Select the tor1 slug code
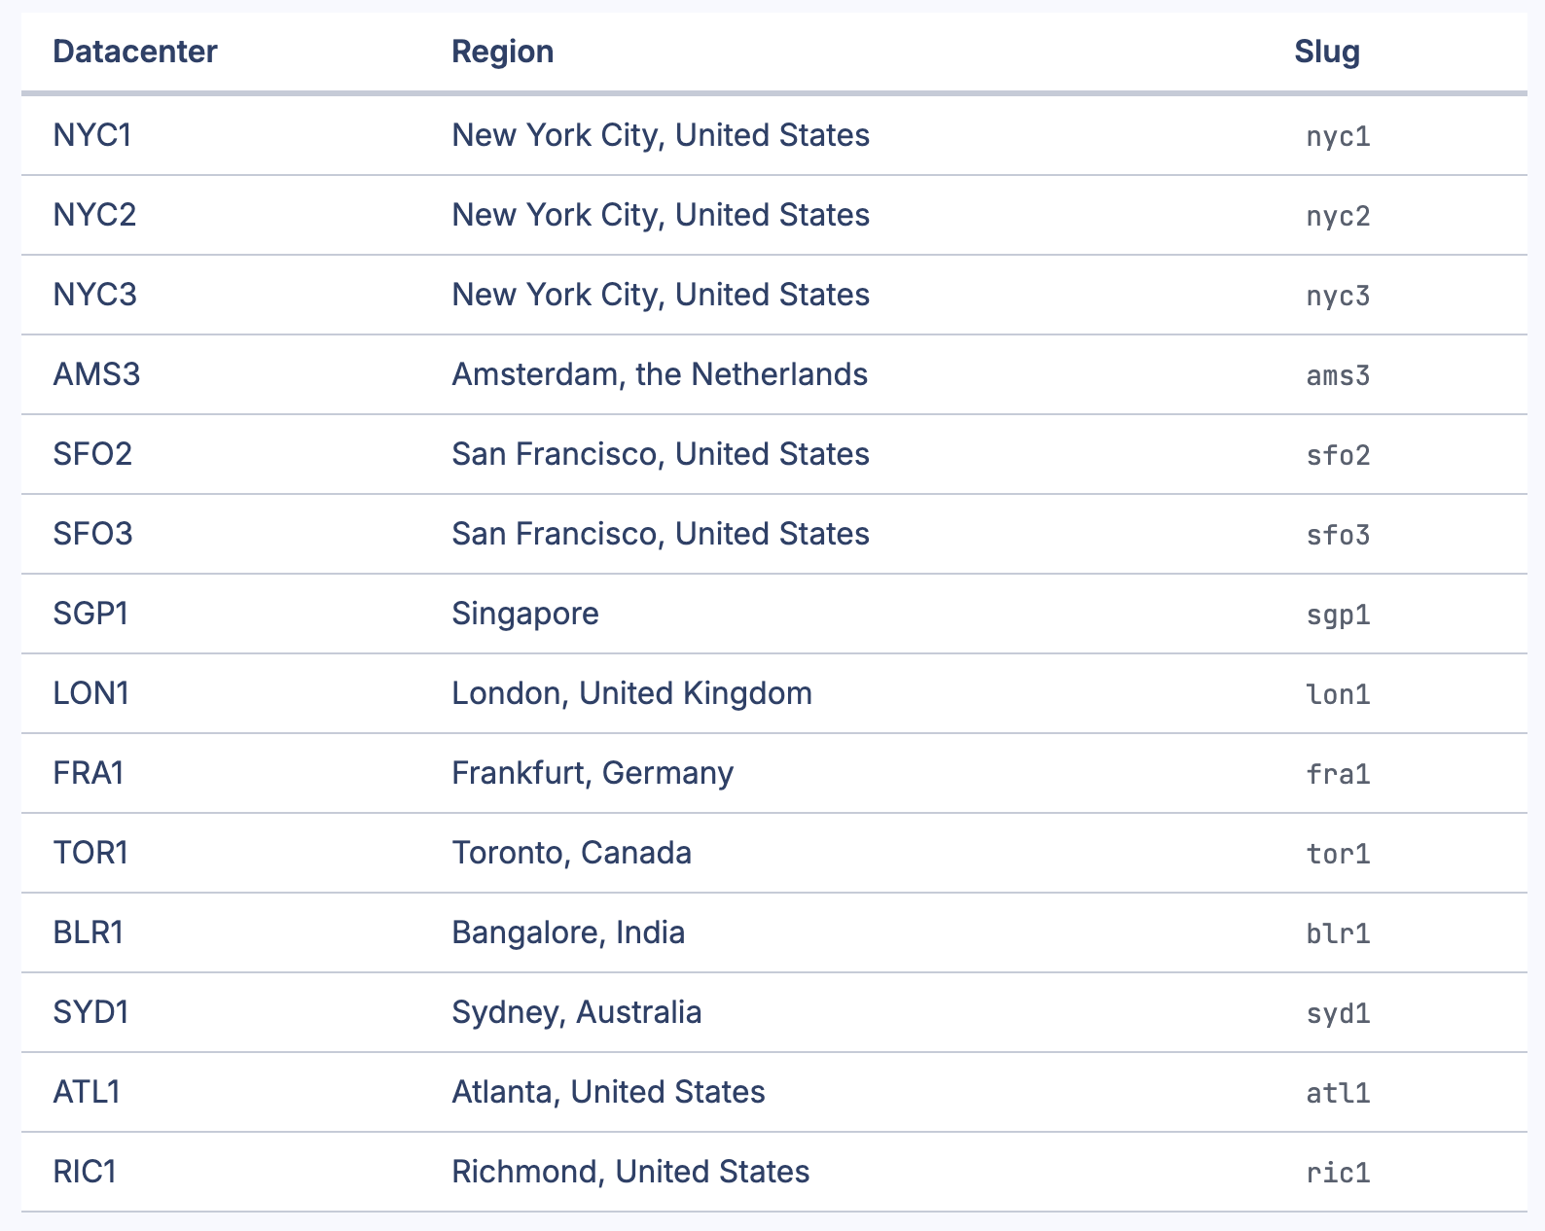1545x1231 pixels. point(1339,854)
